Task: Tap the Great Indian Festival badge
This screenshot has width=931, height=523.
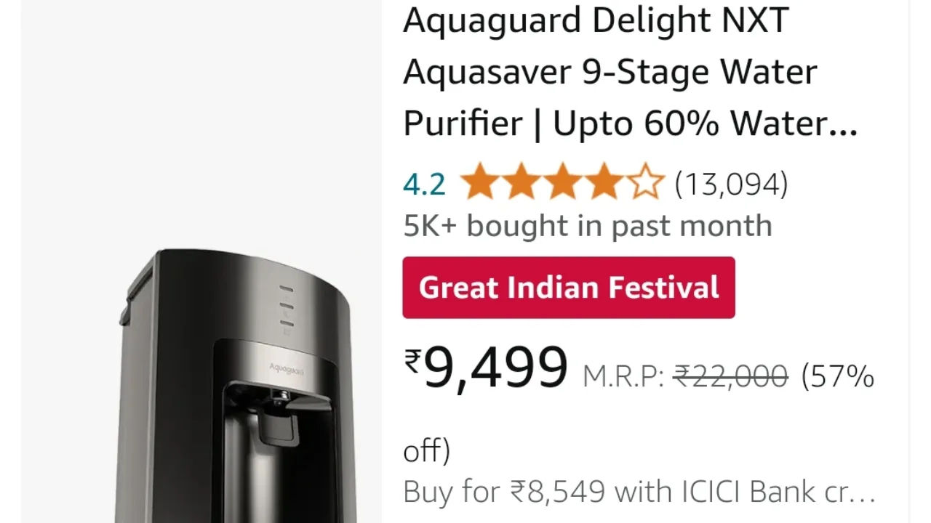Action: tap(569, 288)
